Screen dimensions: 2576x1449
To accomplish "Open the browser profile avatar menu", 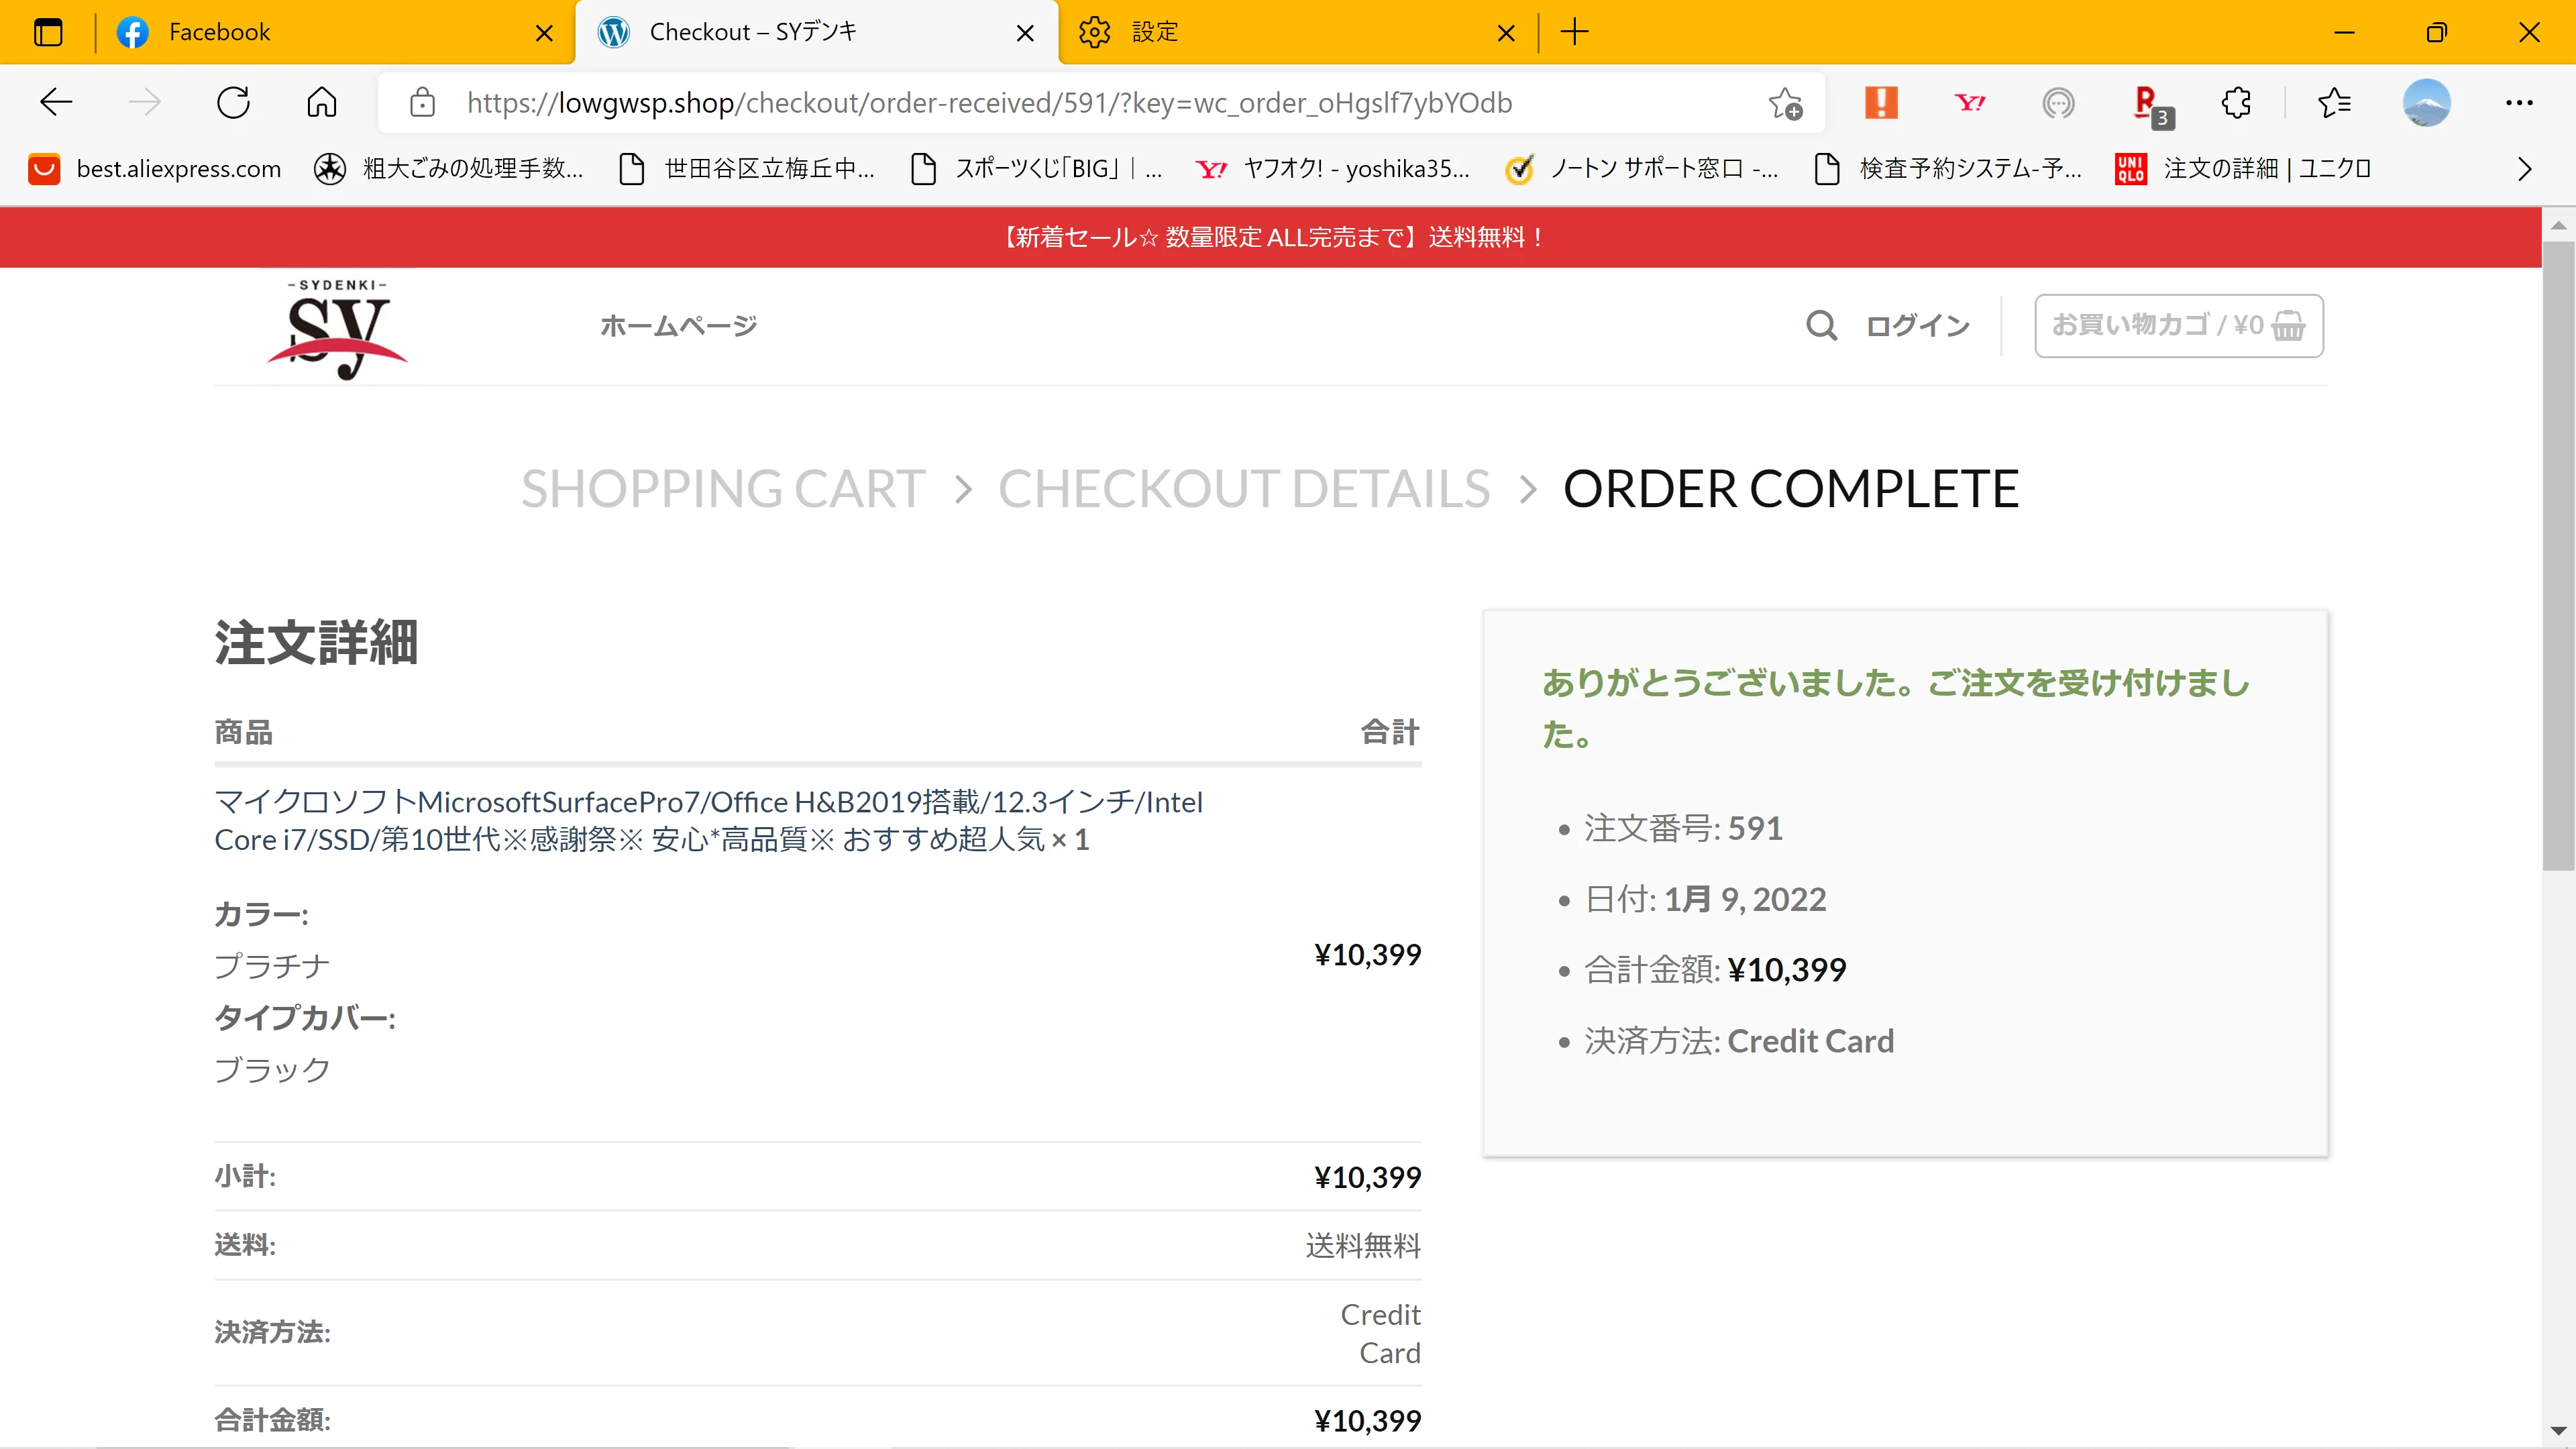I will (2426, 102).
